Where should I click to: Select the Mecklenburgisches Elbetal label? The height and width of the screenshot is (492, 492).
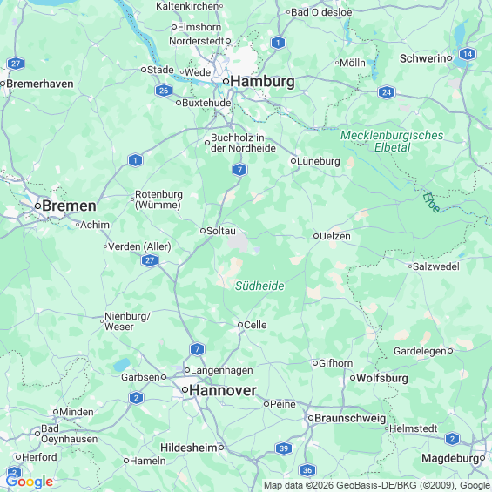(x=392, y=141)
